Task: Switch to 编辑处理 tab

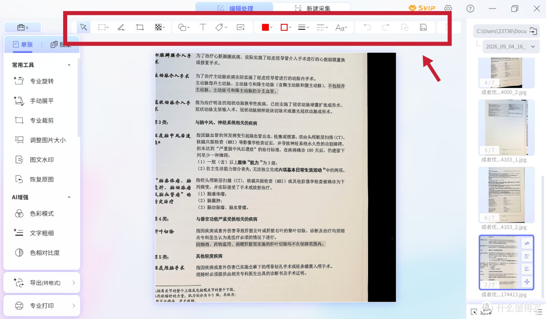Action: point(235,8)
